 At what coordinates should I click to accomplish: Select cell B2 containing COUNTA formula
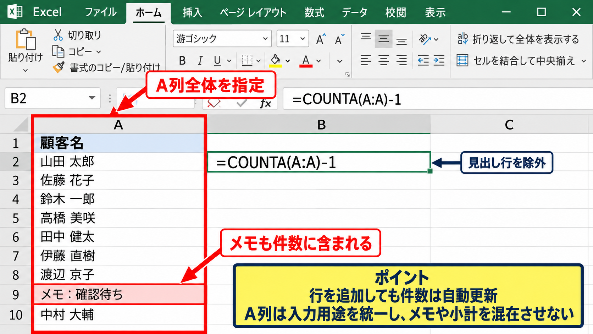click(318, 162)
